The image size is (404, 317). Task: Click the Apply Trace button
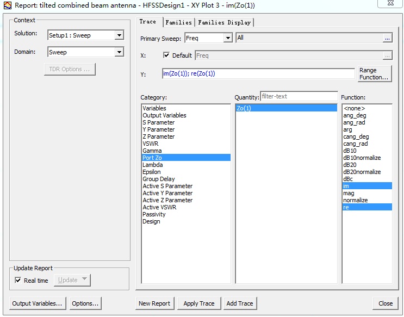click(x=199, y=303)
